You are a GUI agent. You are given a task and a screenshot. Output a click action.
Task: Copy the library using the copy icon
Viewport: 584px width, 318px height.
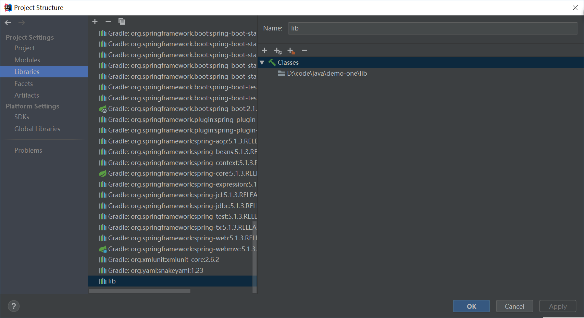(122, 21)
